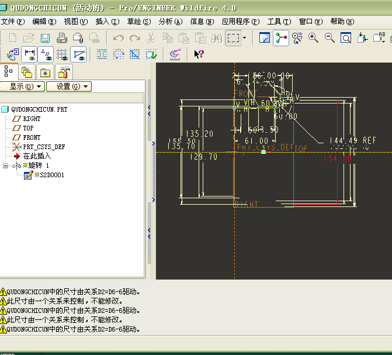
Task: Click the Context-sensitive help cursor icon
Action: pyautogui.click(x=199, y=54)
